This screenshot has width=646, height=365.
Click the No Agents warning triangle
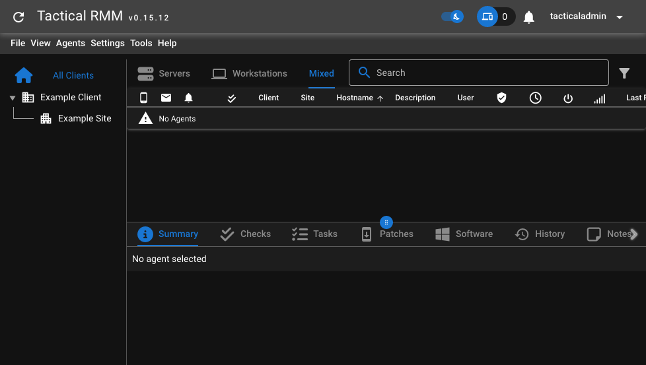[x=145, y=119]
